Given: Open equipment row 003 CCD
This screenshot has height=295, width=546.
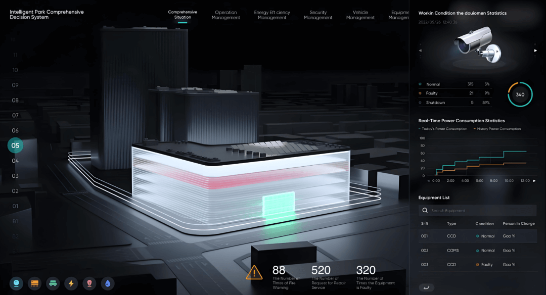Looking at the screenshot, I should pos(477,265).
